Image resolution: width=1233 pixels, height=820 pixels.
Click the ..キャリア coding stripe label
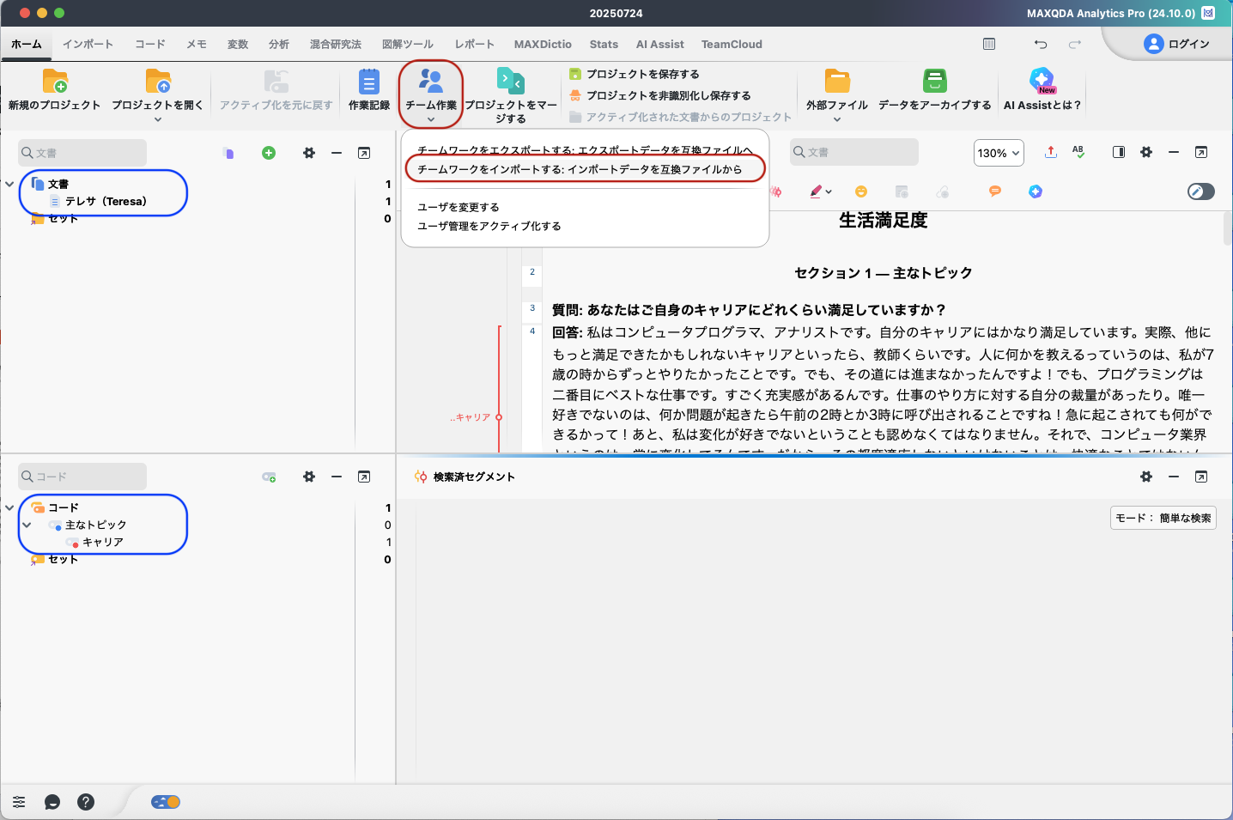[x=471, y=417]
